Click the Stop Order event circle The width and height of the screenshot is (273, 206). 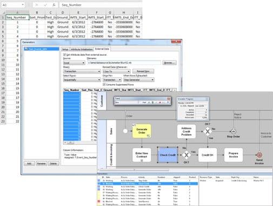(x=234, y=131)
